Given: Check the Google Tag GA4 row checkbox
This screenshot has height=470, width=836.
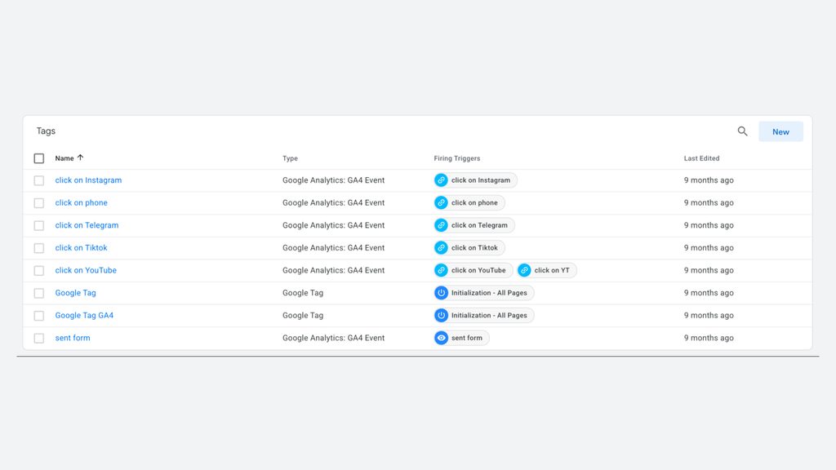Looking at the screenshot, I should 39,316.
